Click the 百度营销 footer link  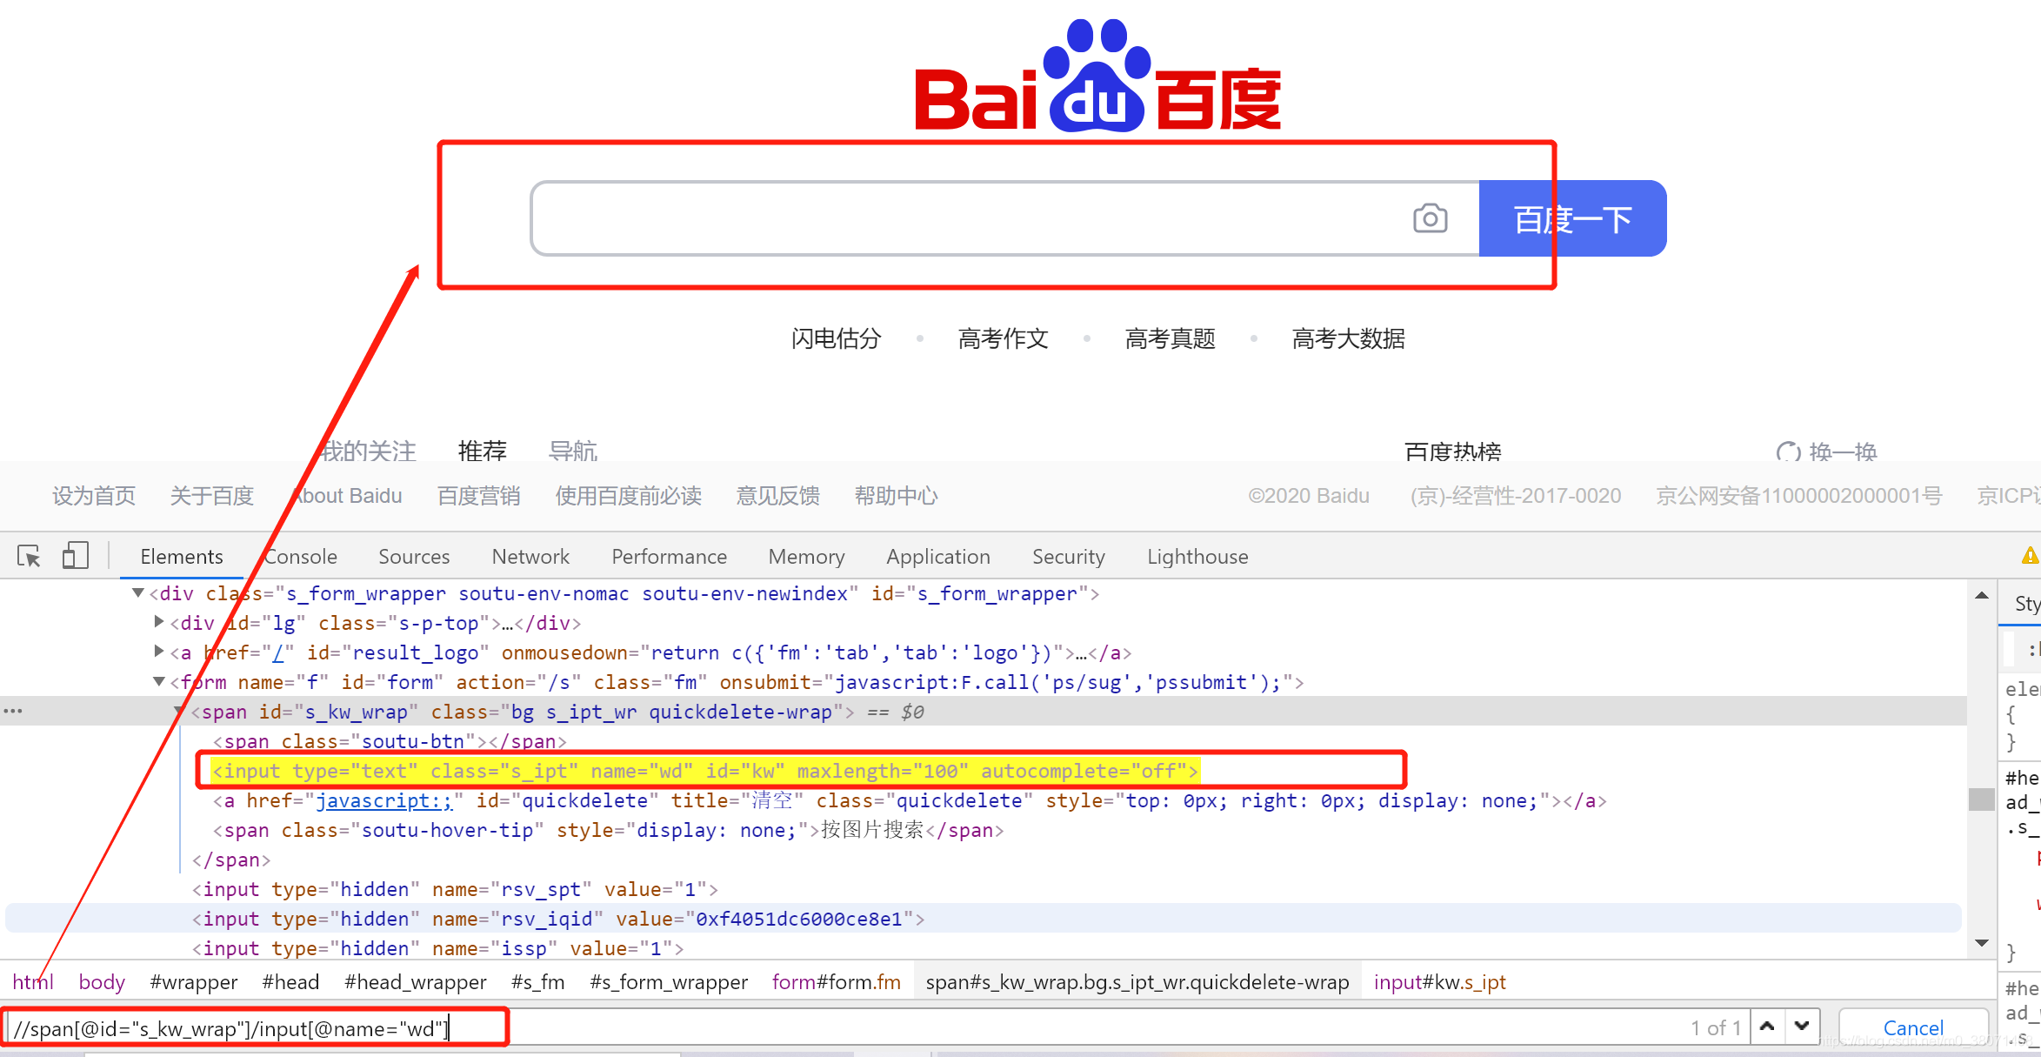coord(478,496)
